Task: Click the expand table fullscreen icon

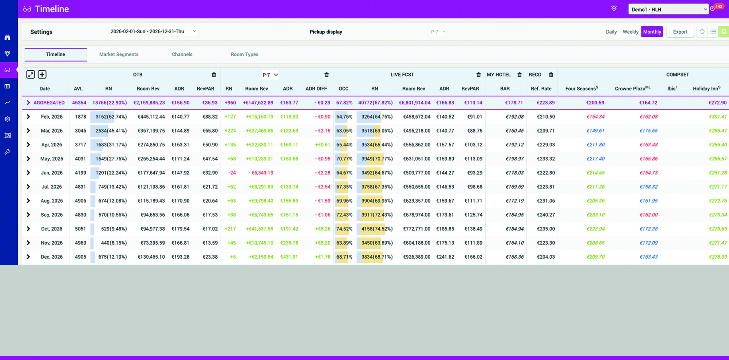Action: point(30,75)
